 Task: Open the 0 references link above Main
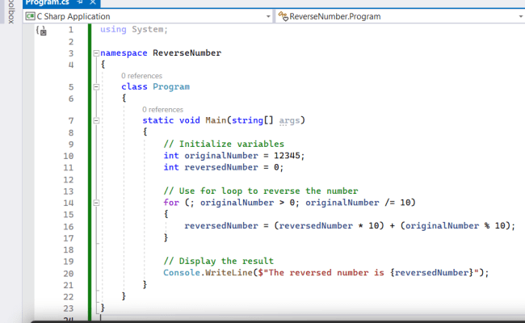[x=162, y=110]
